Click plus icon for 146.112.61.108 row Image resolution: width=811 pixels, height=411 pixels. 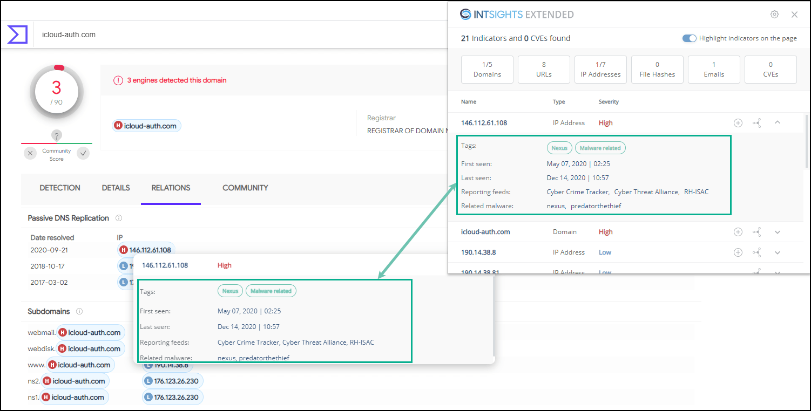738,123
